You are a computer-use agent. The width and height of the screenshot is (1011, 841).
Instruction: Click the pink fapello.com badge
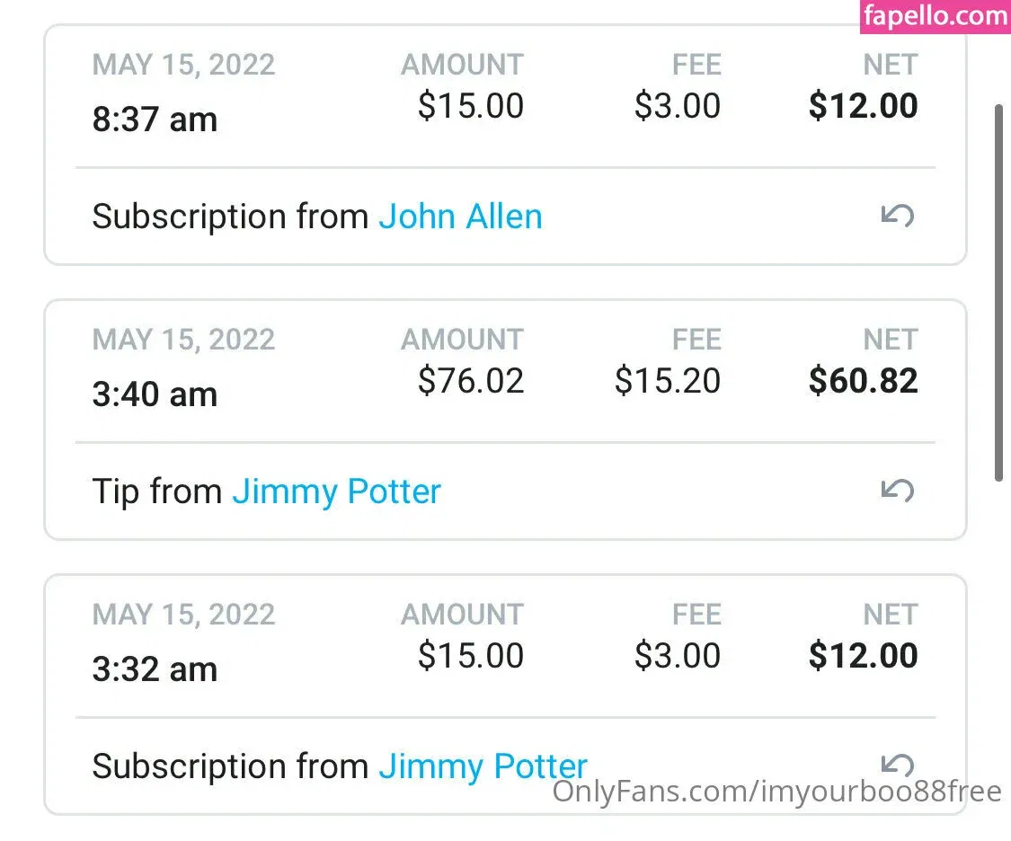935,17
